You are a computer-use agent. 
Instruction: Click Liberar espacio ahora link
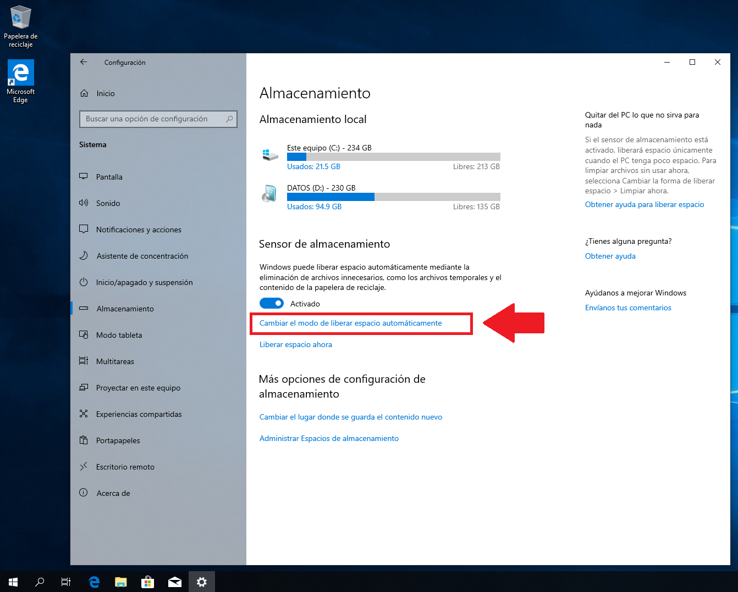coord(296,344)
